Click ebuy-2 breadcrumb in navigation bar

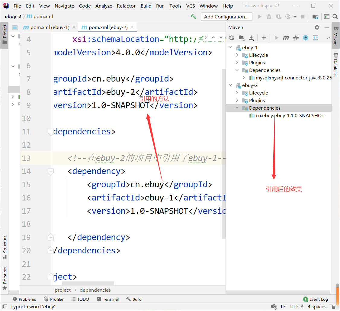[13, 17]
